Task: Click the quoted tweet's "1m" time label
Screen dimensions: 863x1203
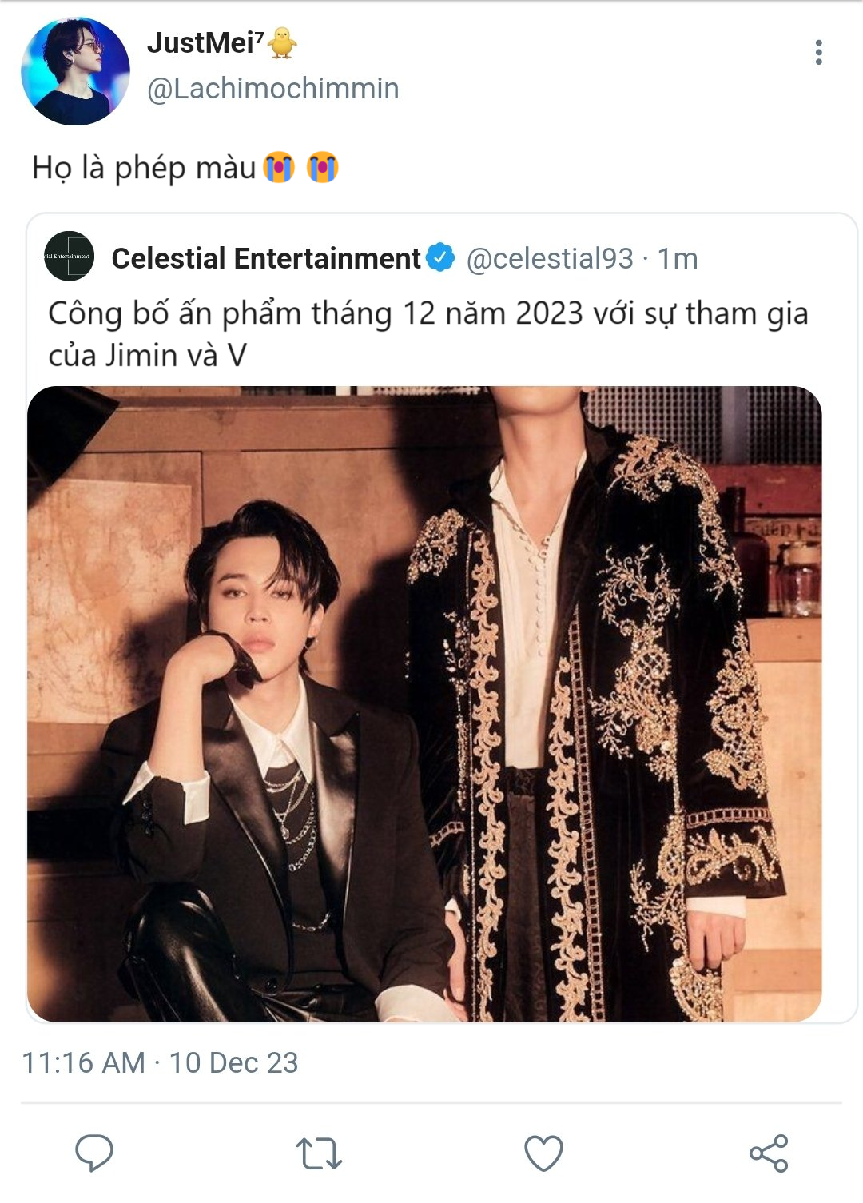Action: (678, 258)
